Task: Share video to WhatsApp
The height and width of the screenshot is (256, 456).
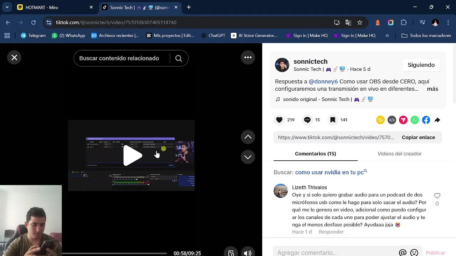Action: pos(415,120)
